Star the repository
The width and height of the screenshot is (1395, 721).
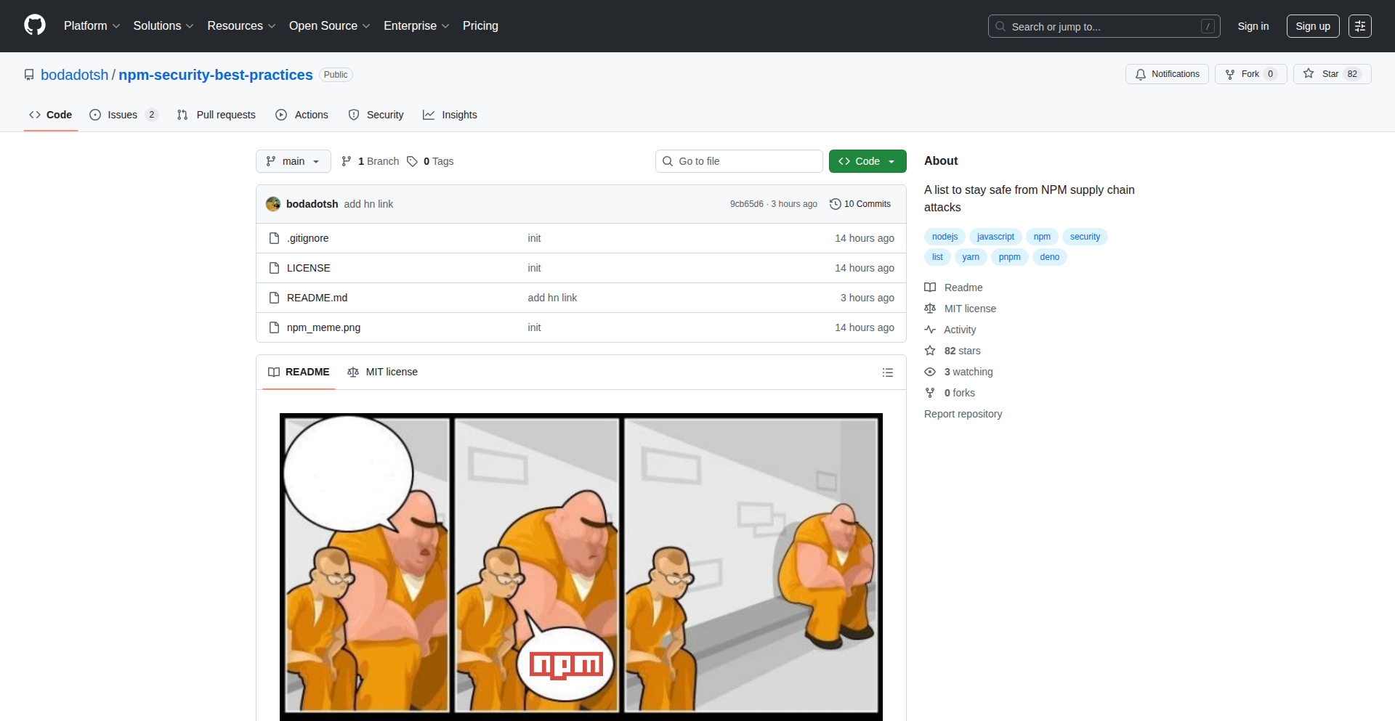point(1332,74)
